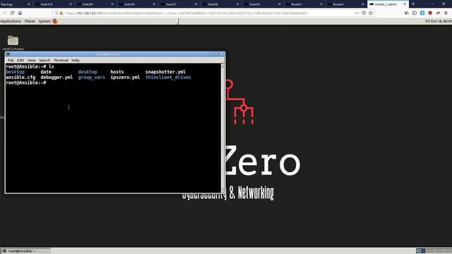
Task: Open the terminal Help menu
Action: (x=76, y=60)
